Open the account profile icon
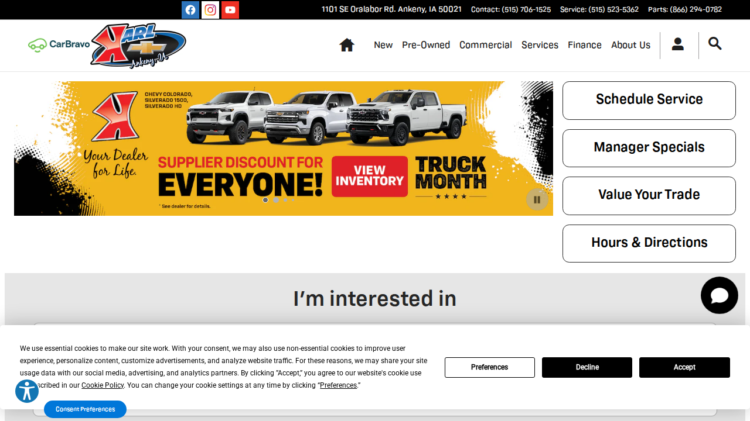 click(678, 44)
